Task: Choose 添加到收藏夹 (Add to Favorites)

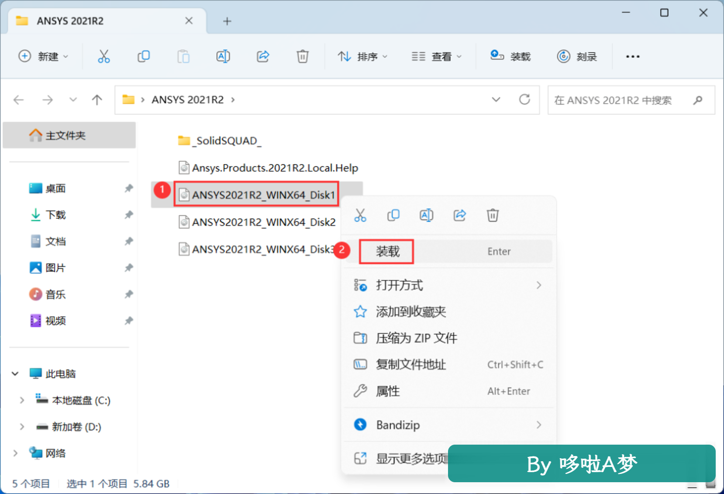Action: [448, 312]
